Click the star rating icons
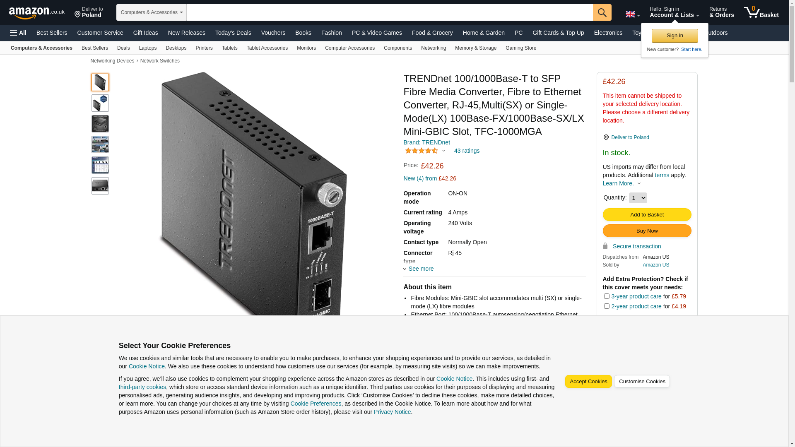This screenshot has width=795, height=447. (x=421, y=151)
